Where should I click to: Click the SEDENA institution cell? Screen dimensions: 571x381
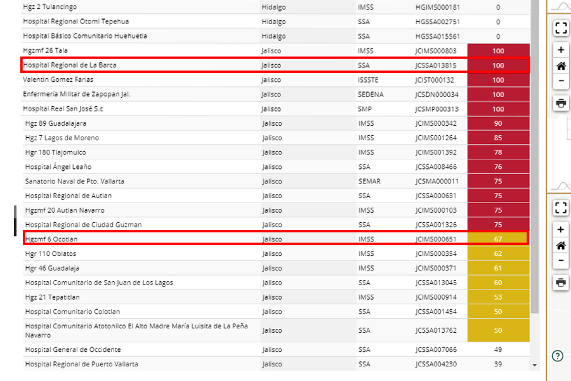(x=369, y=95)
